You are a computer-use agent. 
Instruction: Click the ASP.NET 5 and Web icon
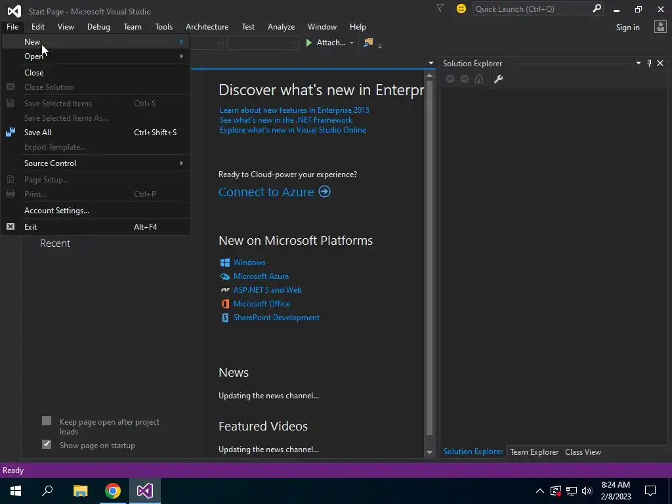(225, 289)
